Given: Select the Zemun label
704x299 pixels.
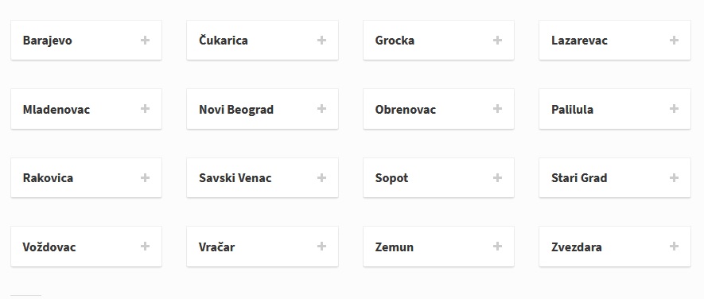Looking at the screenshot, I should click(x=395, y=247).
